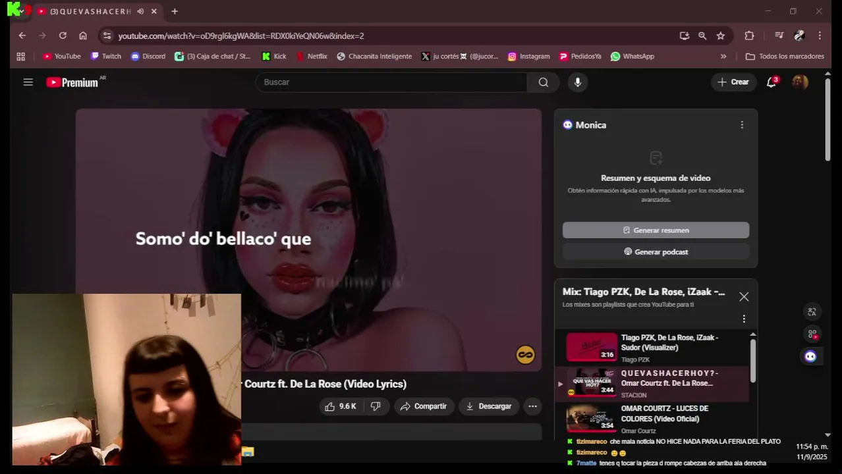
Task: Focus the Buscar search field
Action: point(391,82)
